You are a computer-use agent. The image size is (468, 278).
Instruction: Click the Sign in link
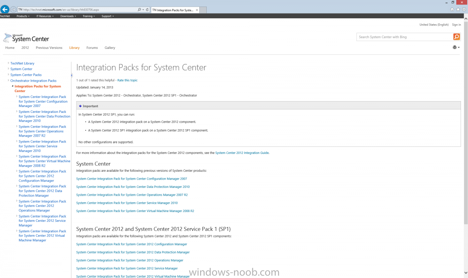(x=456, y=25)
